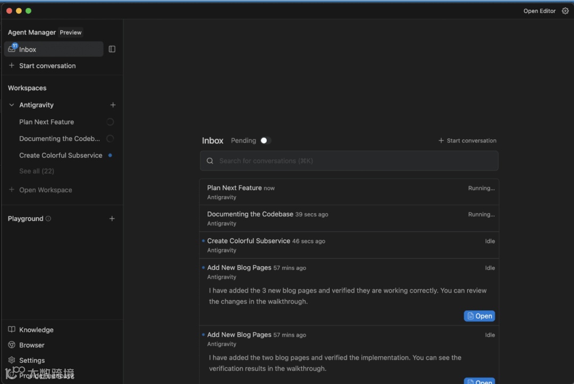The height and width of the screenshot is (384, 574).
Task: Click the Playground info icon
Action: [48, 218]
